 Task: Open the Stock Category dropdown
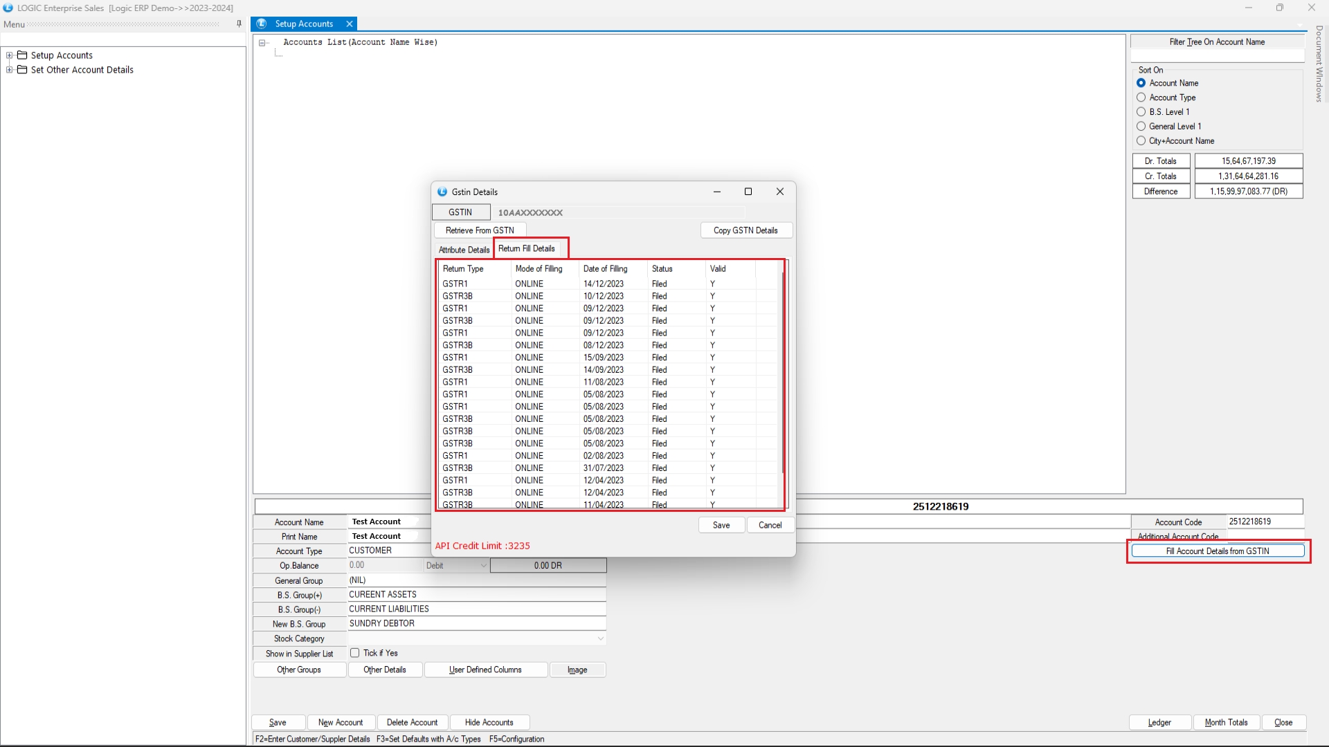(600, 638)
